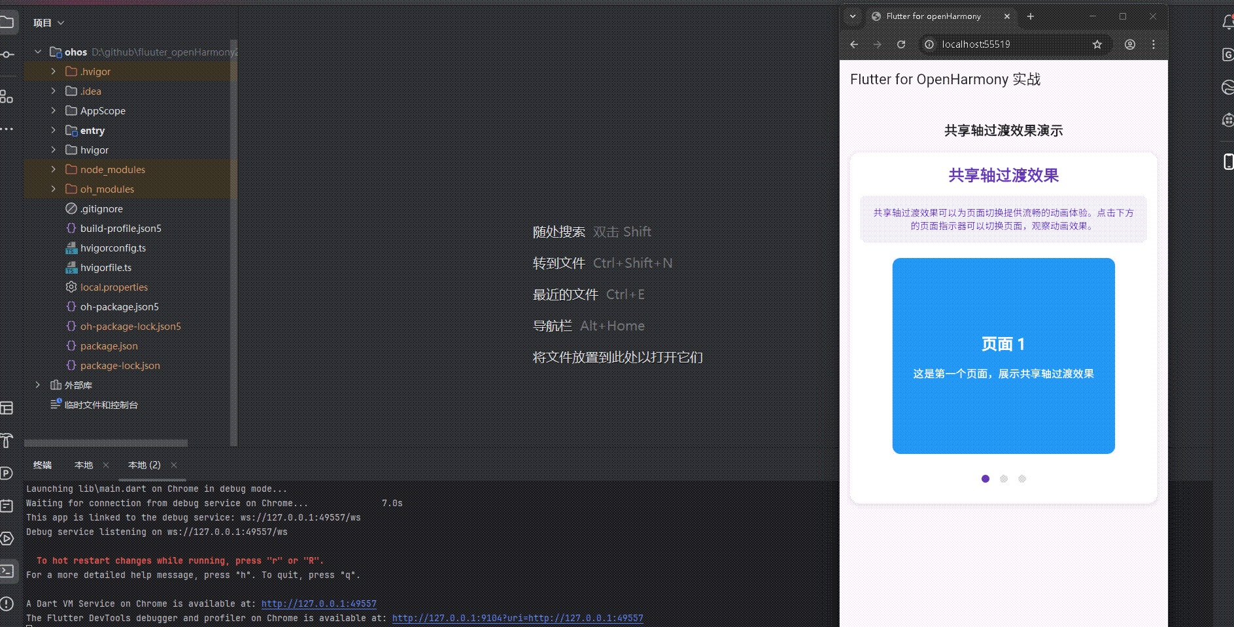This screenshot has height=627, width=1234.
Task: Select page 3 indicator dot
Action: pos(1021,479)
